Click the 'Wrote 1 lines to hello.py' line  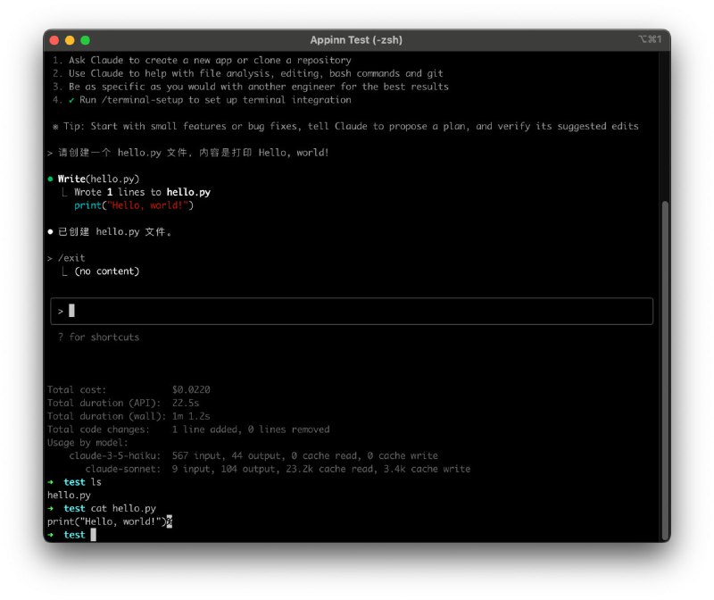(x=142, y=192)
